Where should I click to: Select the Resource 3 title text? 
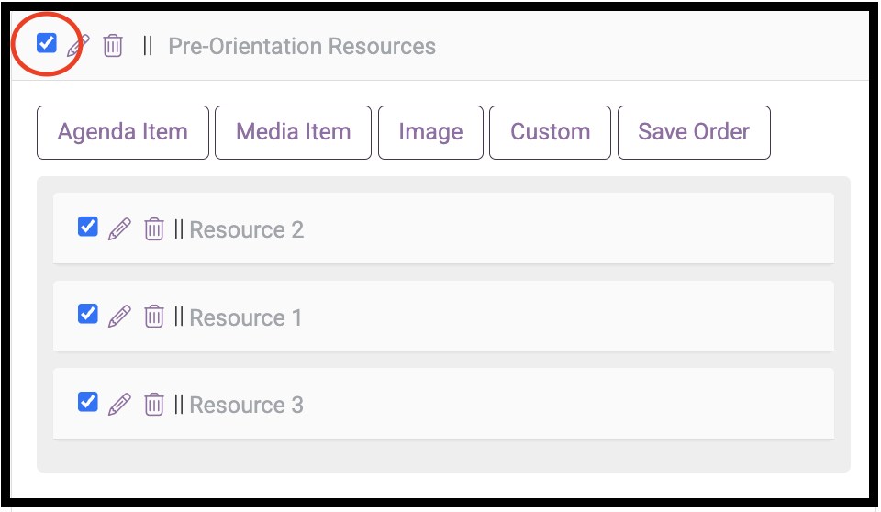click(246, 405)
